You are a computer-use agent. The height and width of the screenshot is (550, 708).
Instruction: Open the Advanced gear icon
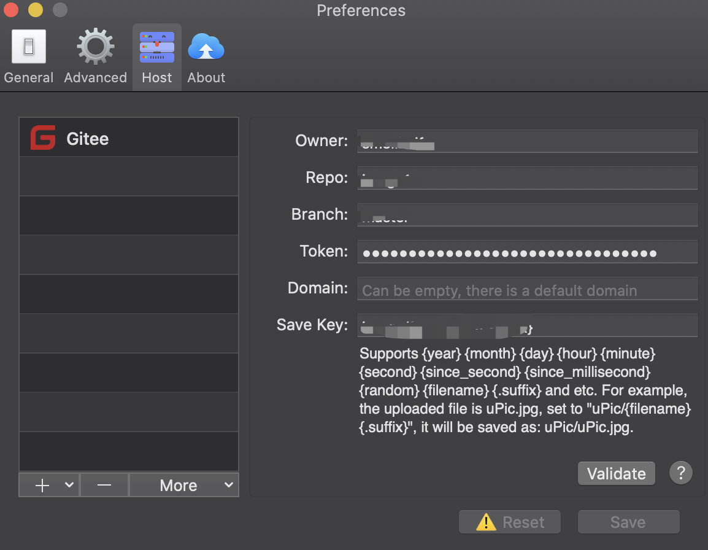95,47
